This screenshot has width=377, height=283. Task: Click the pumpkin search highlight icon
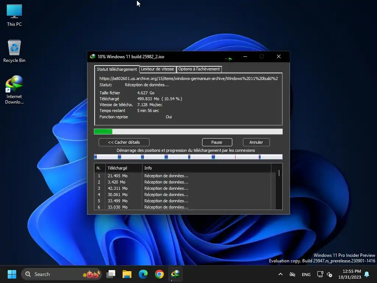(x=91, y=274)
